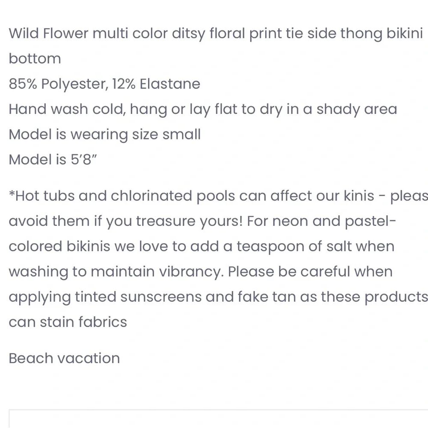Click the words "Wild Flower" in description

(x=49, y=33)
